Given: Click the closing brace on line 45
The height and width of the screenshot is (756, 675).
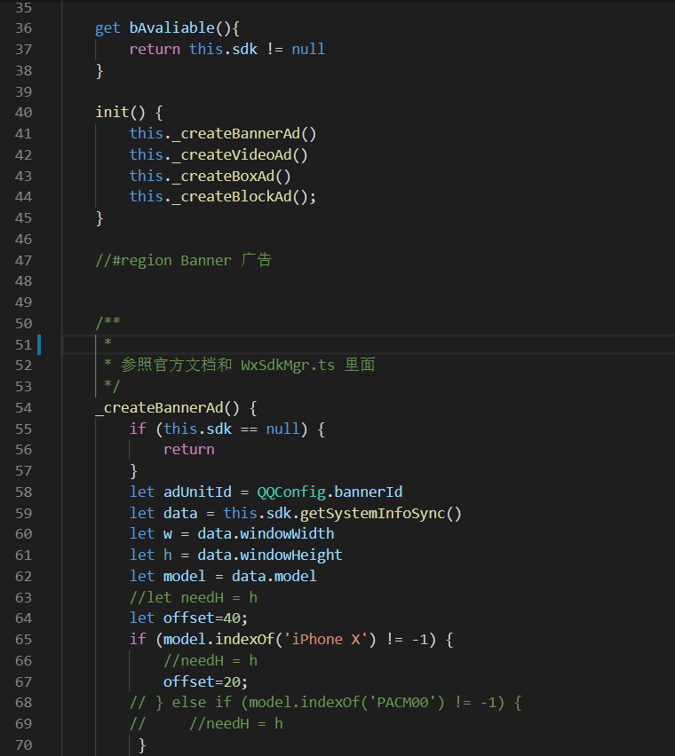Looking at the screenshot, I should pyautogui.click(x=99, y=218).
